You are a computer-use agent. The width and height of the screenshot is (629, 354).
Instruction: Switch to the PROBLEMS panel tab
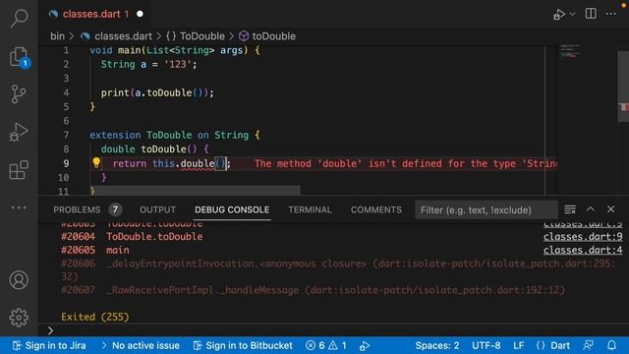pyautogui.click(x=77, y=209)
